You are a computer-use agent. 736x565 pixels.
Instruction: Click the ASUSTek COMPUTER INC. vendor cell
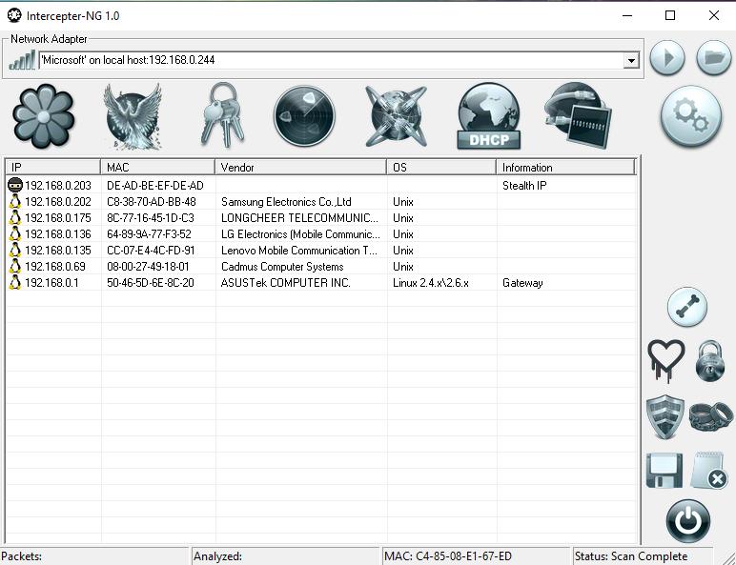click(285, 283)
